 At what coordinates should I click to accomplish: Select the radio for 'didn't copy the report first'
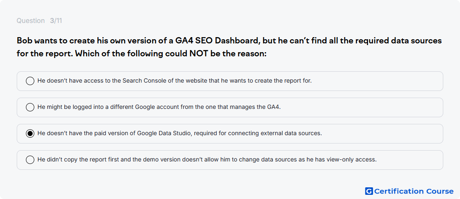click(30, 160)
